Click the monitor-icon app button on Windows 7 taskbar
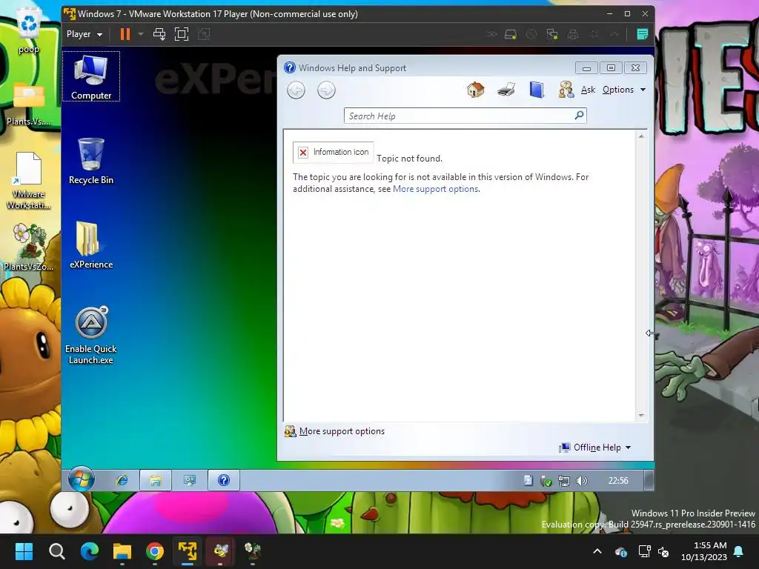 click(189, 480)
